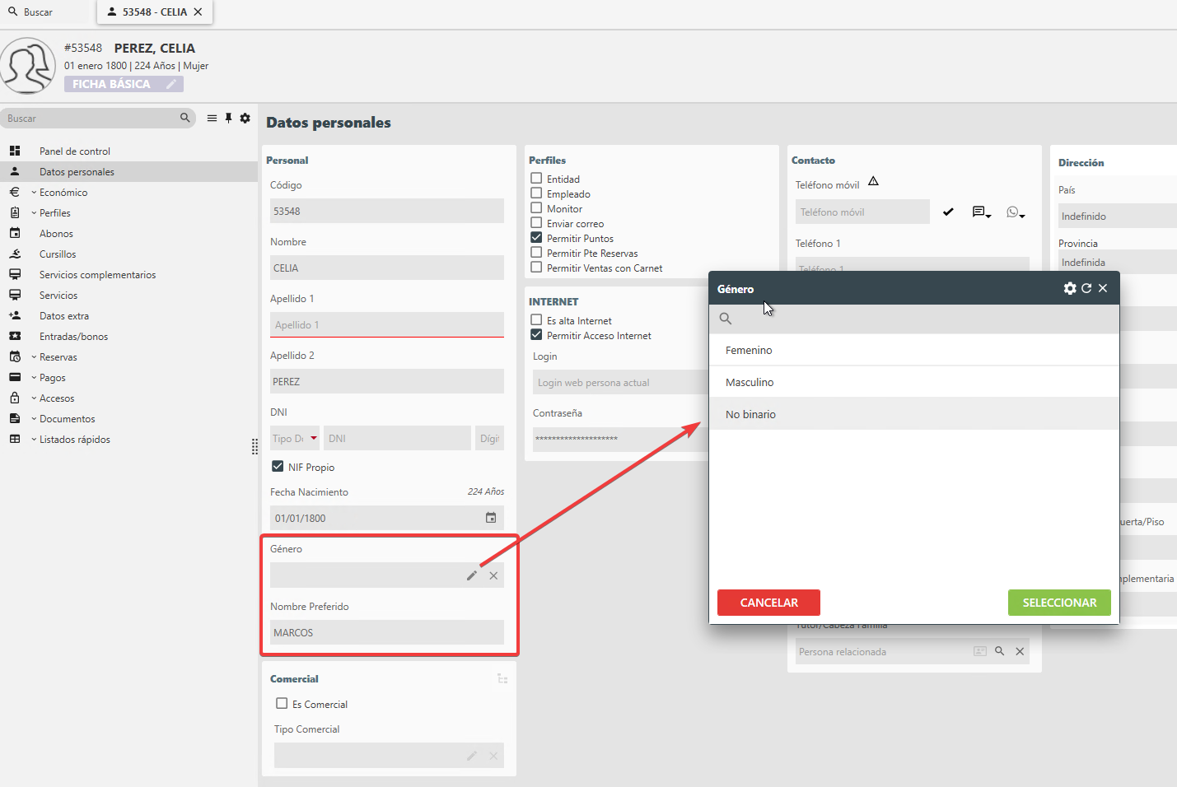
Task: Click the Listados rápidos table icon
Action: coord(15,439)
